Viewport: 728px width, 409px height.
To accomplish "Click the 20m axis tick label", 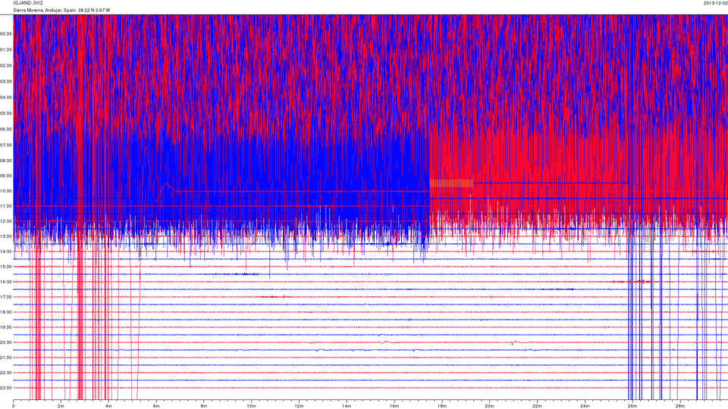I will [x=489, y=406].
